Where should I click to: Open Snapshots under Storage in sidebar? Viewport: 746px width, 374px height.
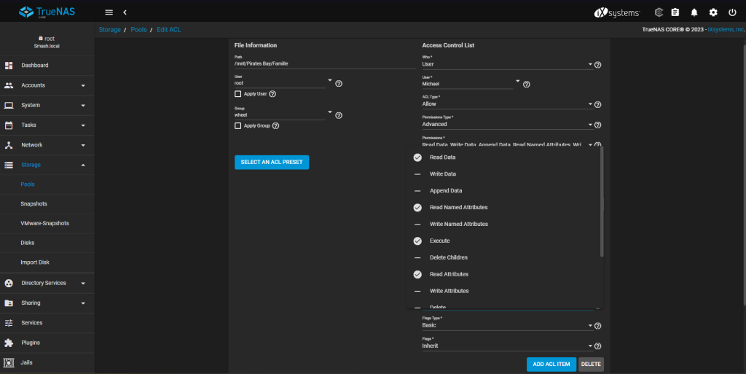click(x=34, y=204)
